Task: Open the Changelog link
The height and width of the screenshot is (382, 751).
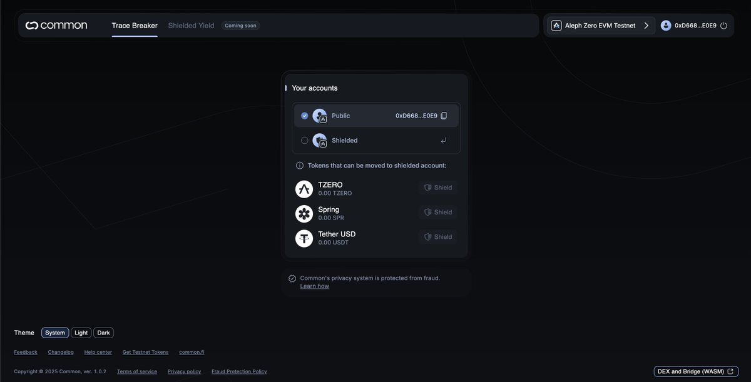Action: point(61,352)
